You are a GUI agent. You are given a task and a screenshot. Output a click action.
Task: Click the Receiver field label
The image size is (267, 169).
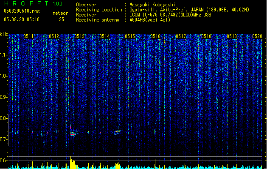tap(86, 15)
